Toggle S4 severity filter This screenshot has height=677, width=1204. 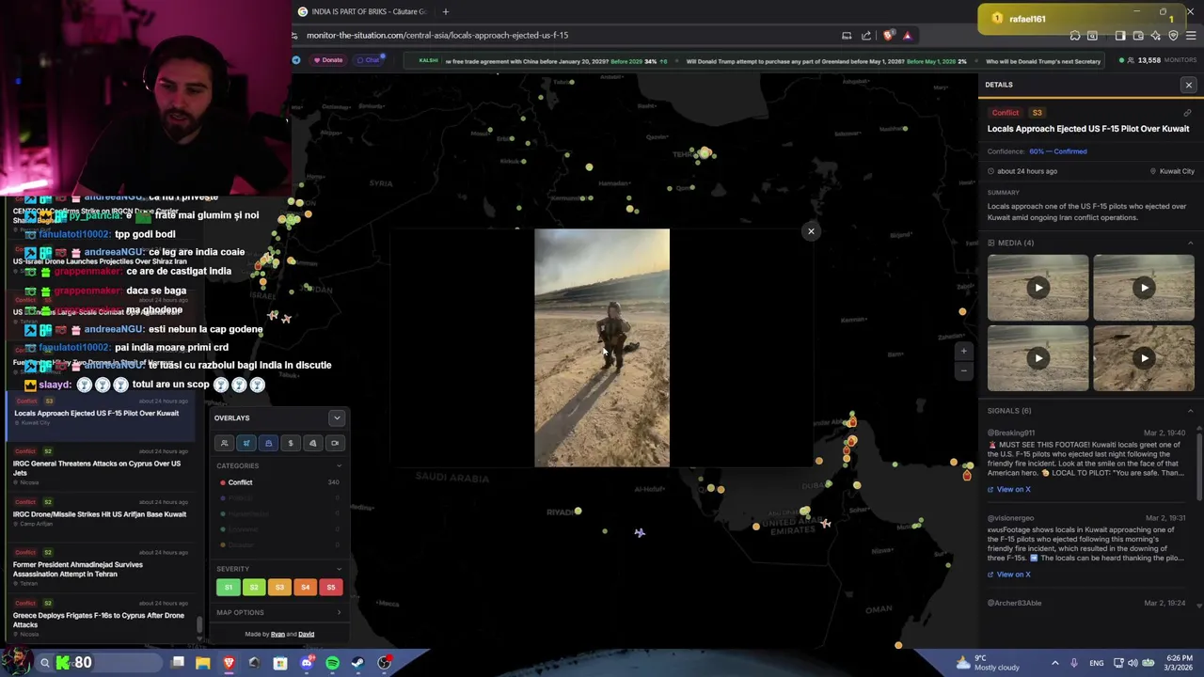click(305, 588)
